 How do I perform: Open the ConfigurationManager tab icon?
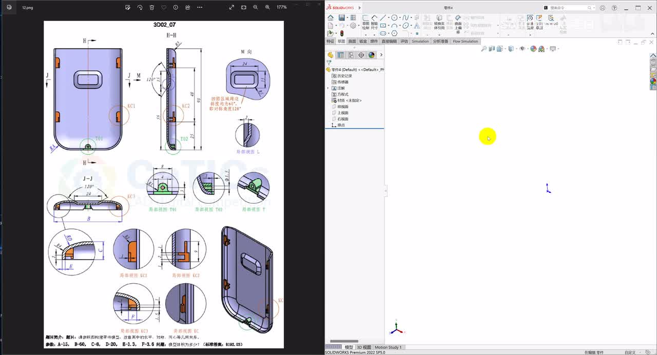(351, 55)
